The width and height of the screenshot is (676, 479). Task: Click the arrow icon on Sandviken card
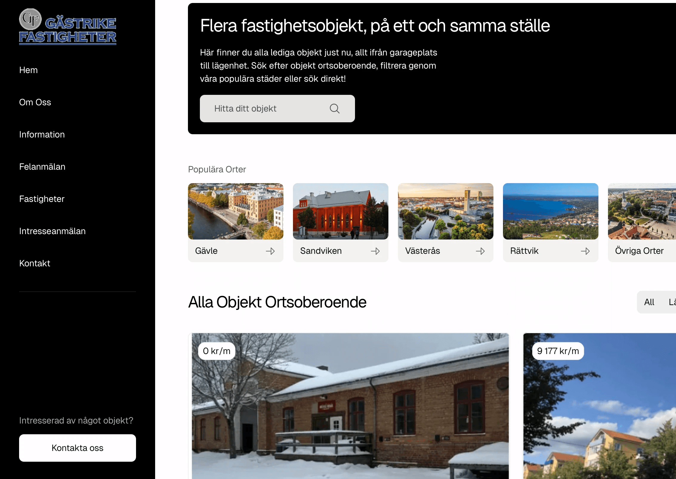point(375,251)
